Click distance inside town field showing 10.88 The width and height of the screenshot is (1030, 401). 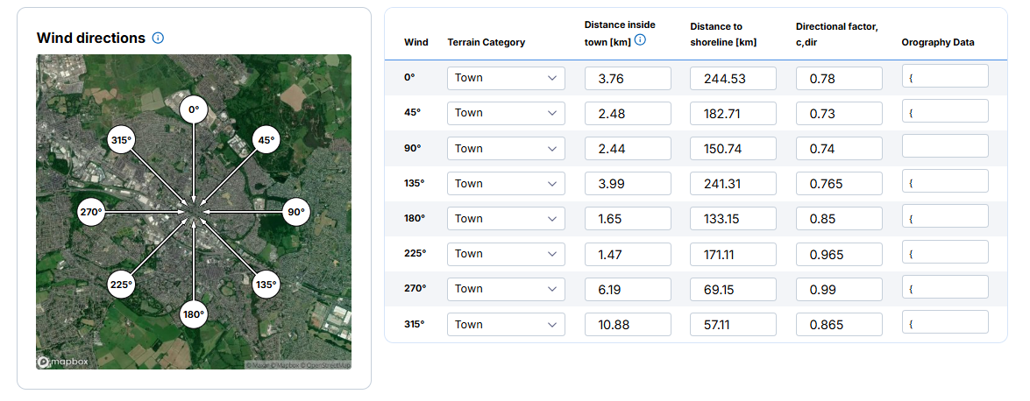click(x=628, y=324)
